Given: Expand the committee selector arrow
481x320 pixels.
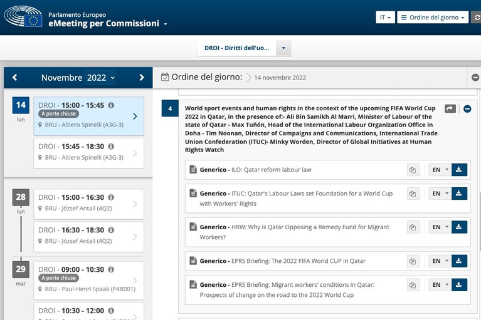Looking at the screenshot, I should pos(283,48).
